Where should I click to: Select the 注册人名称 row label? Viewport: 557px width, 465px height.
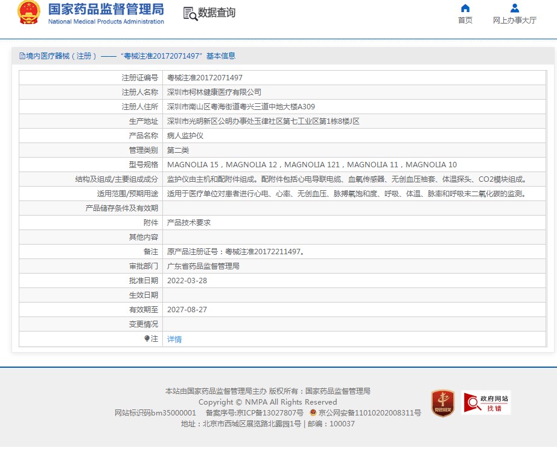coord(140,92)
